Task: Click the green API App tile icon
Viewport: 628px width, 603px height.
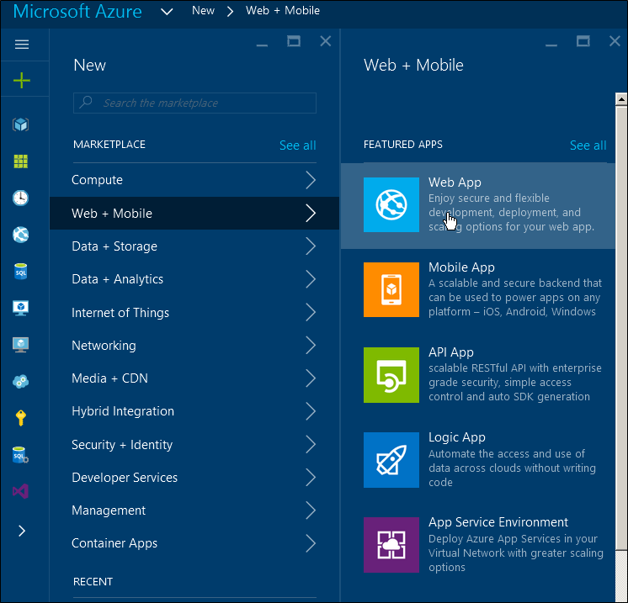Action: (391, 374)
